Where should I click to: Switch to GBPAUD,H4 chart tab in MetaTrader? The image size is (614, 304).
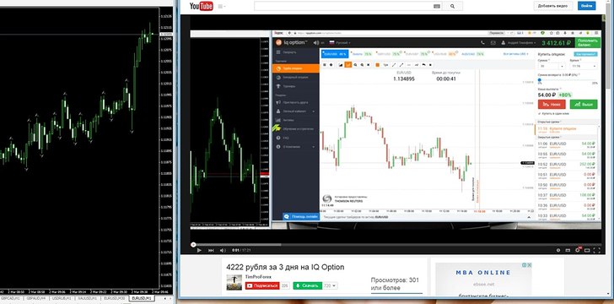(36, 298)
